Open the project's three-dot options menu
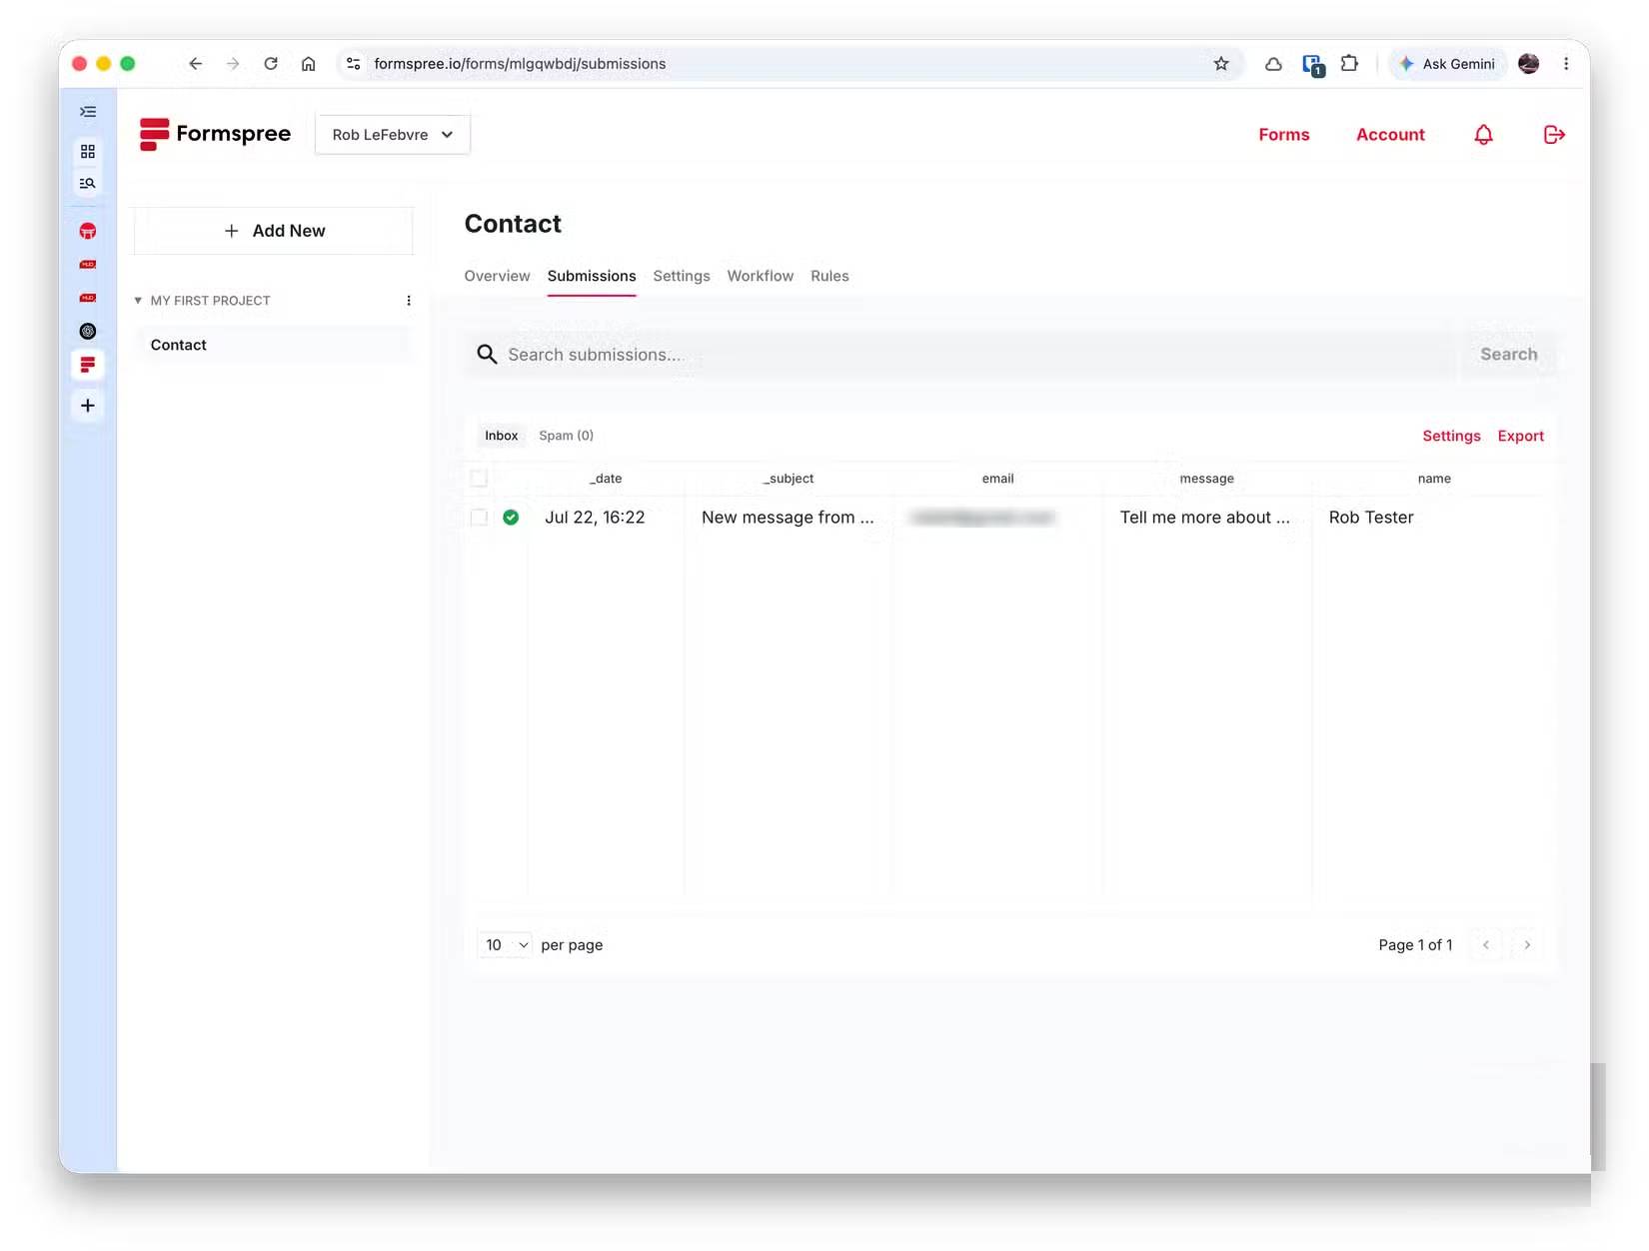The height and width of the screenshot is (1251, 1649). 408,301
